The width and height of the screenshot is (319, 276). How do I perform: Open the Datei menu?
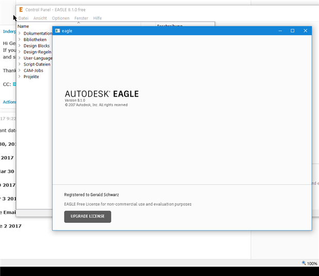(23, 18)
